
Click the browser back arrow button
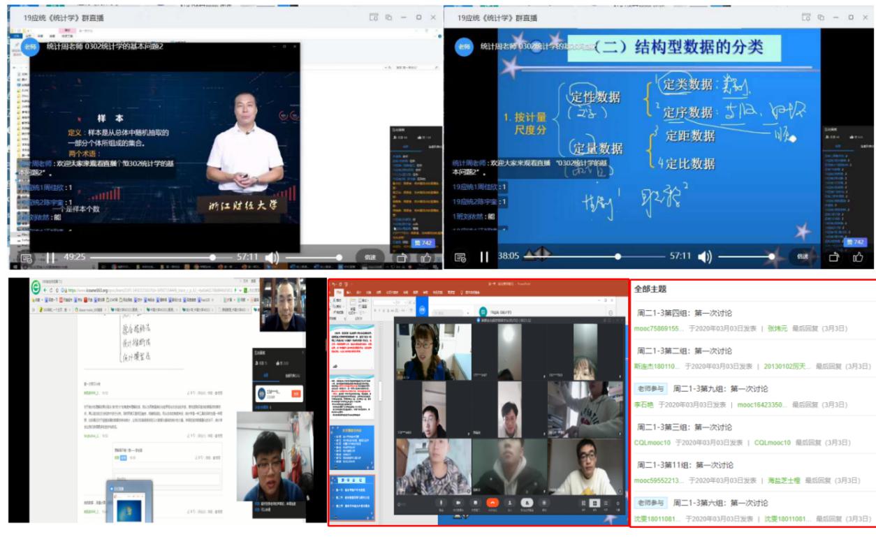point(45,290)
